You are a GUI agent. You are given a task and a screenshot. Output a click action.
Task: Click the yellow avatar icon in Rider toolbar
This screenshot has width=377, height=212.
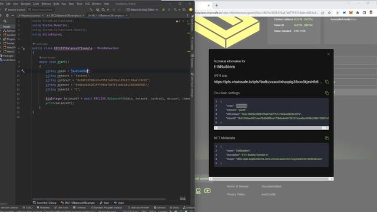click(191, 9)
